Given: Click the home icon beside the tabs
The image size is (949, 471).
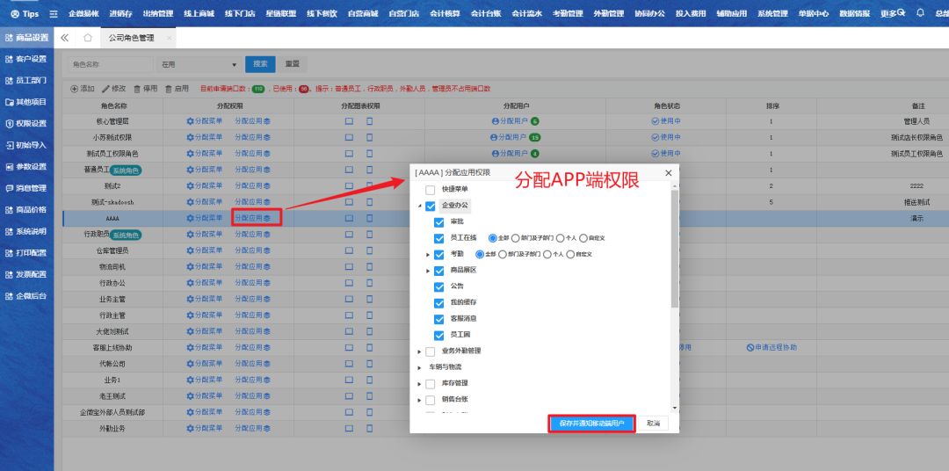Looking at the screenshot, I should 88,39.
